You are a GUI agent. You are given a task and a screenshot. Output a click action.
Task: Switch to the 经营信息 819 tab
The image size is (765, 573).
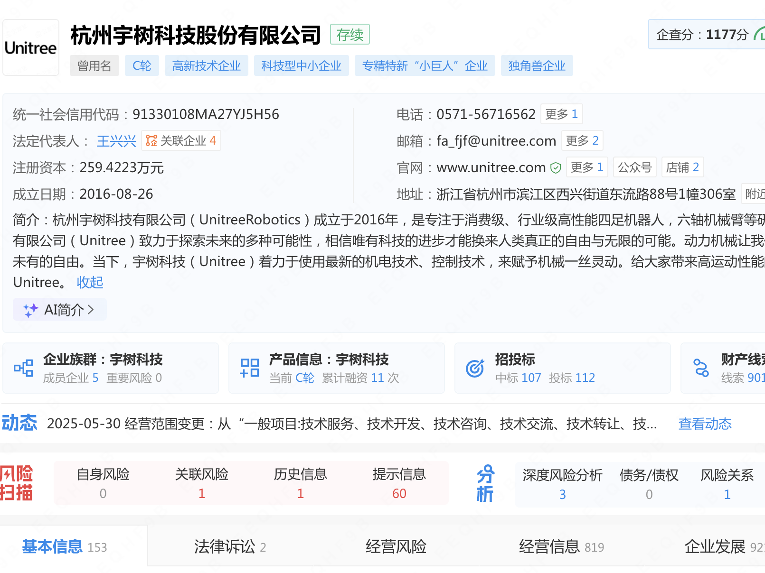[x=561, y=546]
